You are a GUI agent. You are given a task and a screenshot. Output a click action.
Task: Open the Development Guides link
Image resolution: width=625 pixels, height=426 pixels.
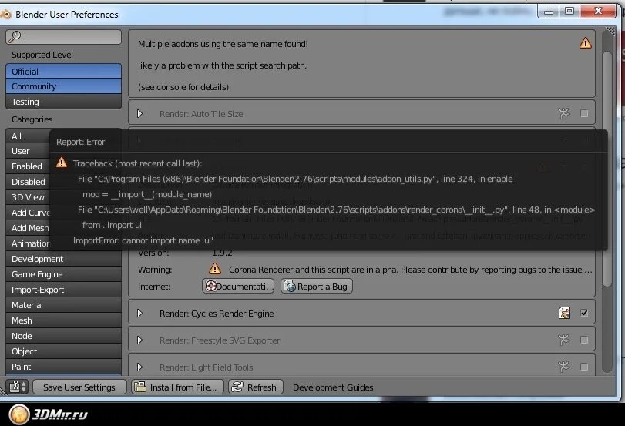tap(333, 387)
